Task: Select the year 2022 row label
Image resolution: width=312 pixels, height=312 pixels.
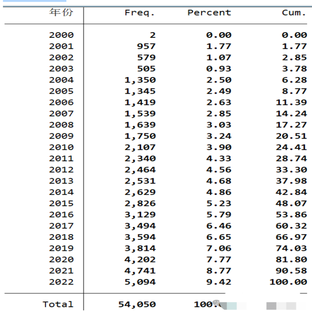Action: (62, 282)
